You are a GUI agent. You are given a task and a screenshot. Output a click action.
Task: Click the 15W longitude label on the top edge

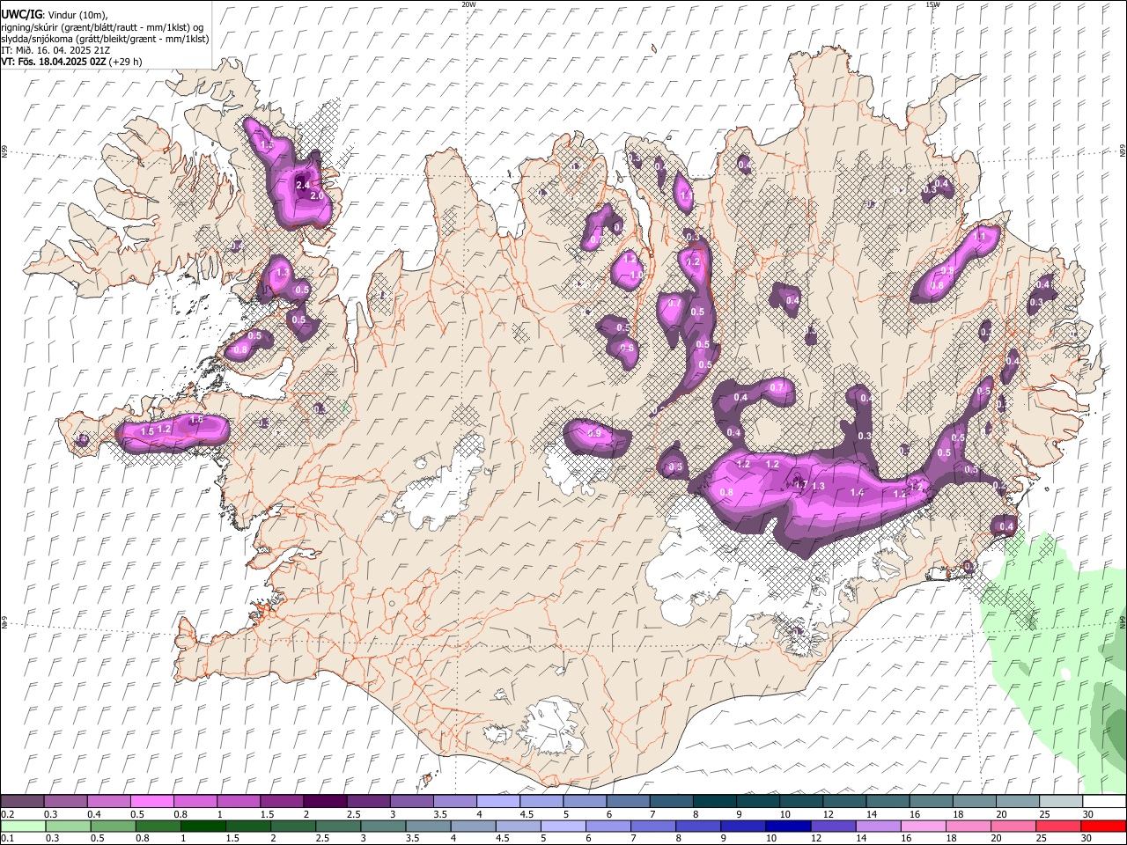click(x=932, y=4)
